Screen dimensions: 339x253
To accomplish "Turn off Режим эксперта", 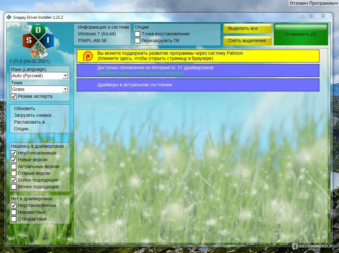I will coord(13,96).
